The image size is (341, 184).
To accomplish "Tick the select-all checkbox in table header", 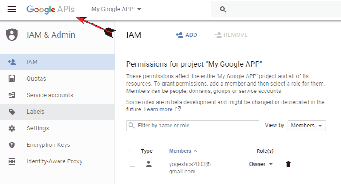I will (x=132, y=150).
